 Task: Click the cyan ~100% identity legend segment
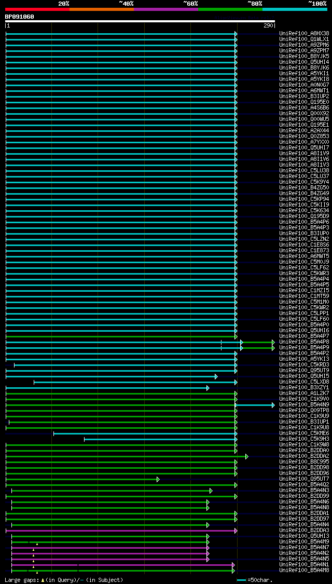(x=295, y=9)
